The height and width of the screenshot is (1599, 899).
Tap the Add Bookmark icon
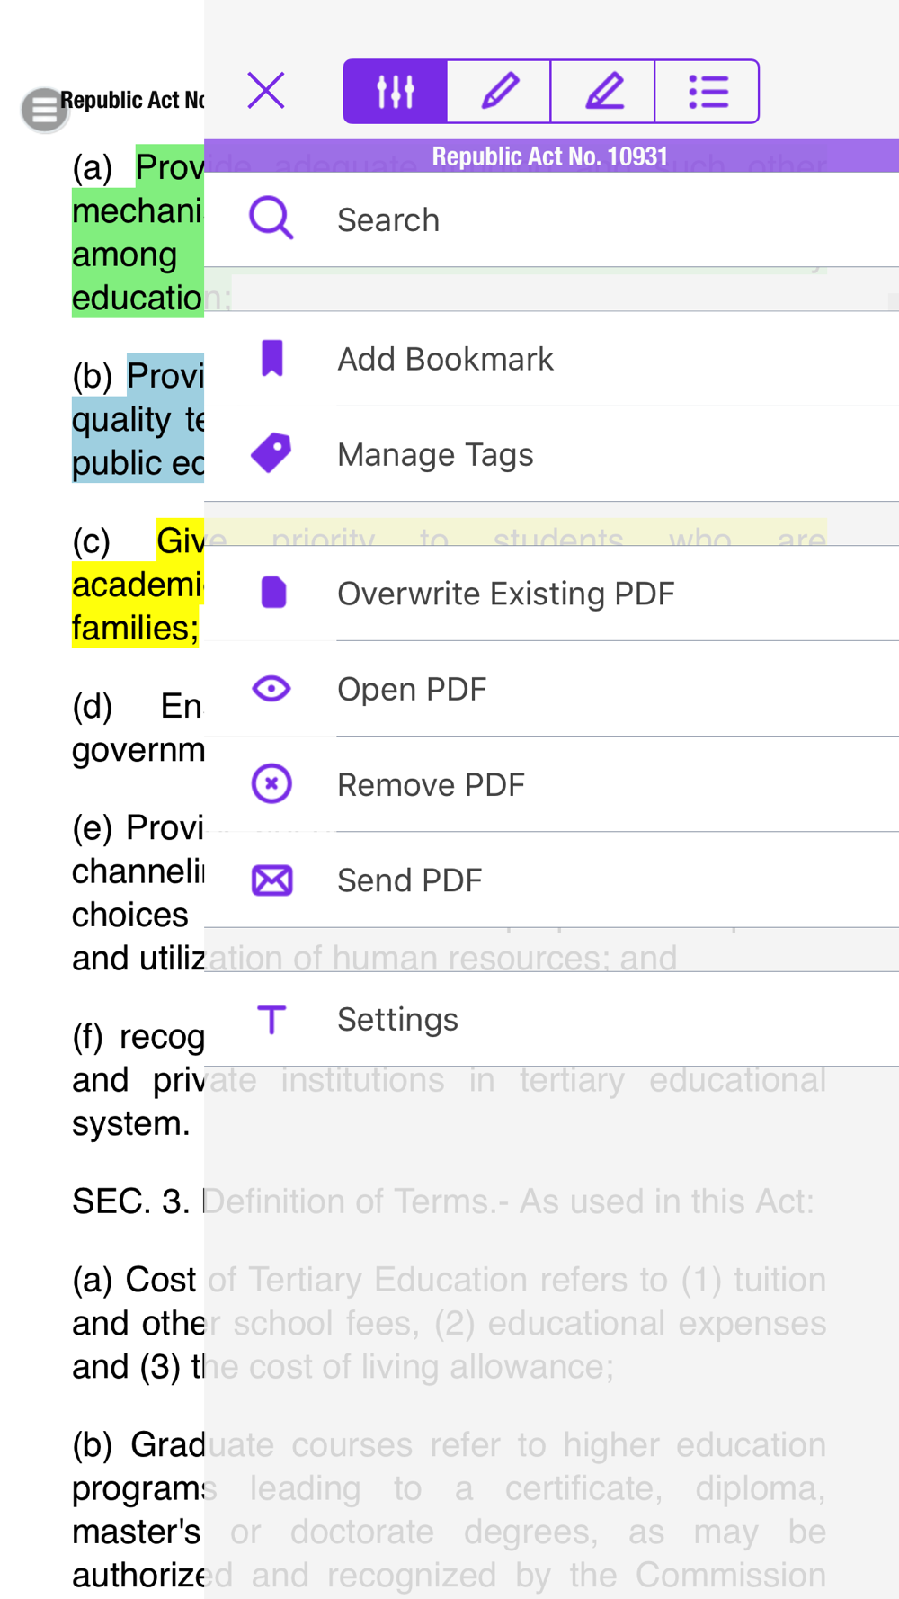pyautogui.click(x=272, y=358)
